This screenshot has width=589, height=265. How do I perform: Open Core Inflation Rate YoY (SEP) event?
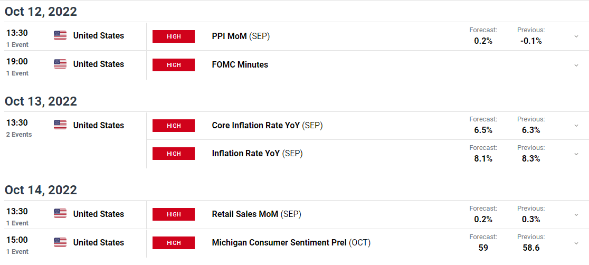[267, 126]
